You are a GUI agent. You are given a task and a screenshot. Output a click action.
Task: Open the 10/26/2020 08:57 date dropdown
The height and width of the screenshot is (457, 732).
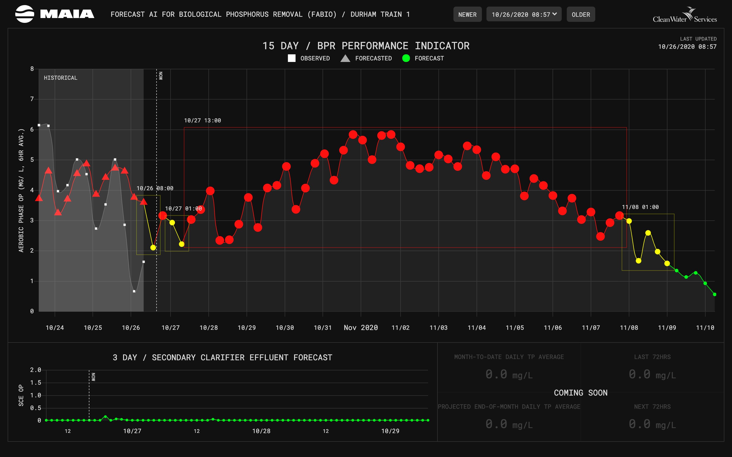(x=524, y=14)
